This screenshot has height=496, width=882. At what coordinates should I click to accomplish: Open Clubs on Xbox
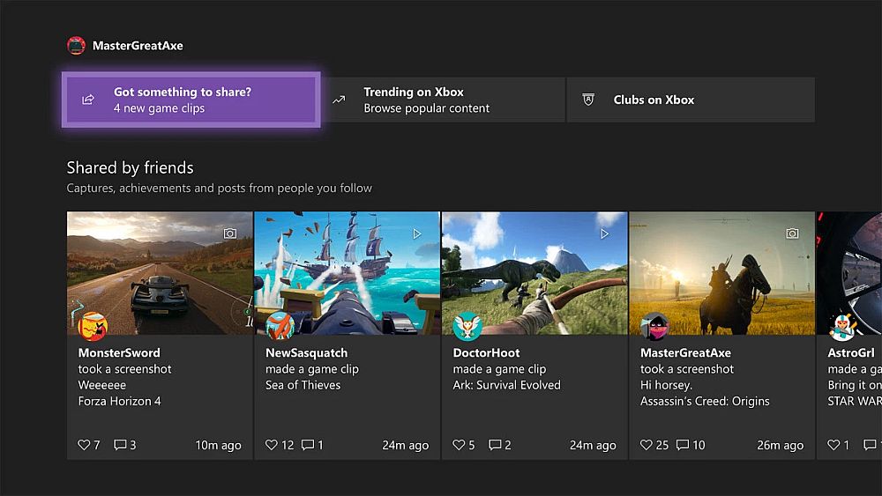pos(691,100)
